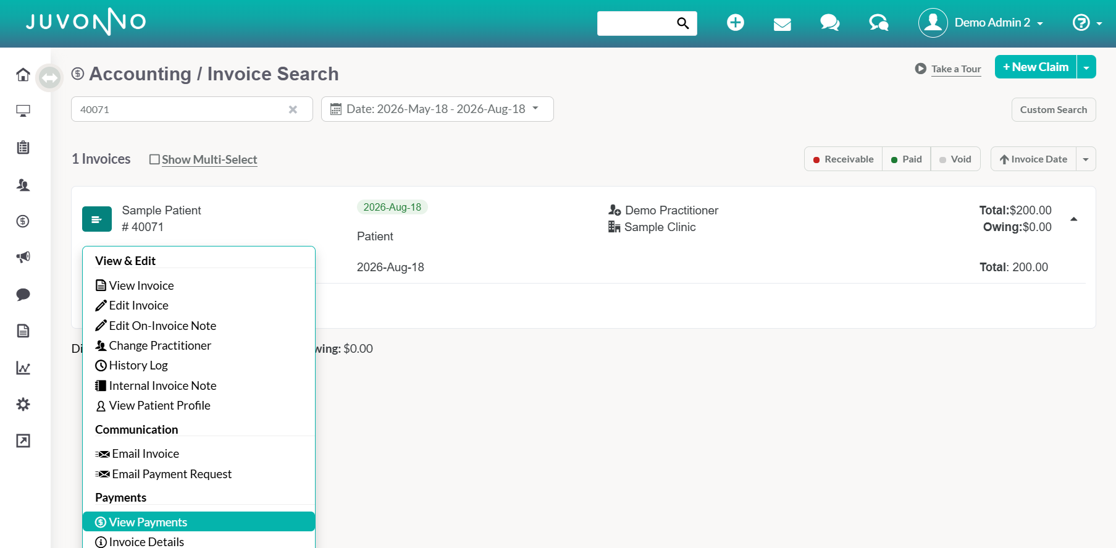The width and height of the screenshot is (1116, 548).
Task: Open the Demo Admin 2 user dropdown
Action: coord(981,23)
